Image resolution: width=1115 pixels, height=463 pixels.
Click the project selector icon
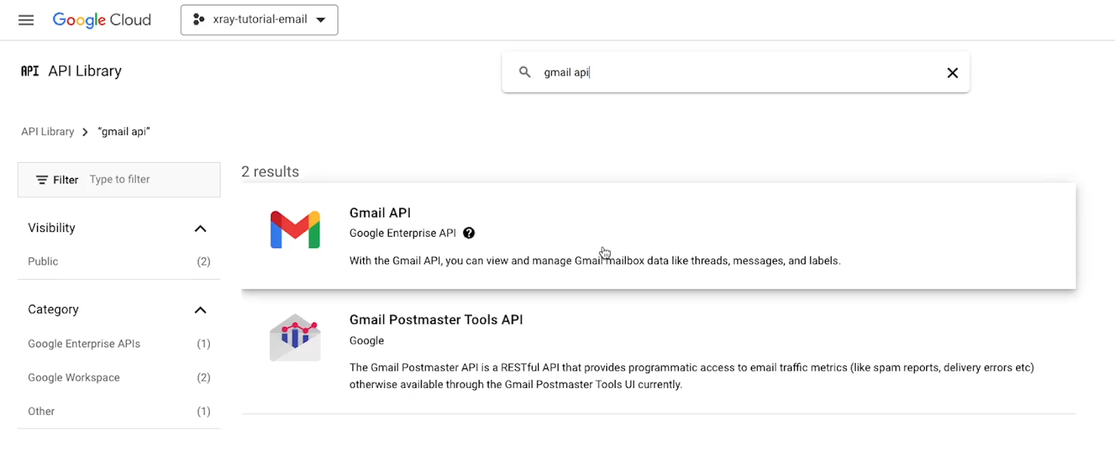click(x=199, y=19)
